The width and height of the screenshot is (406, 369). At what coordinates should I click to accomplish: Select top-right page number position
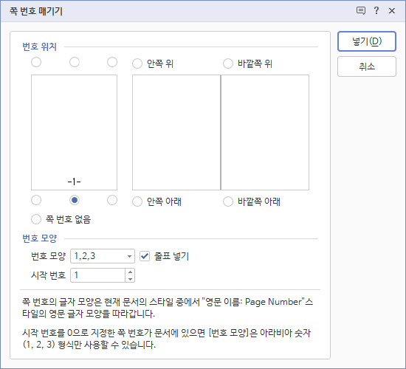[x=112, y=62]
